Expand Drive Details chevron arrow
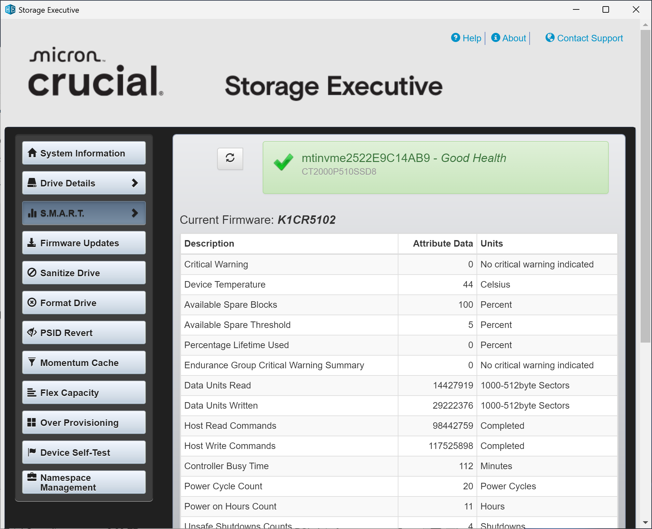Image resolution: width=652 pixels, height=529 pixels. coord(134,183)
